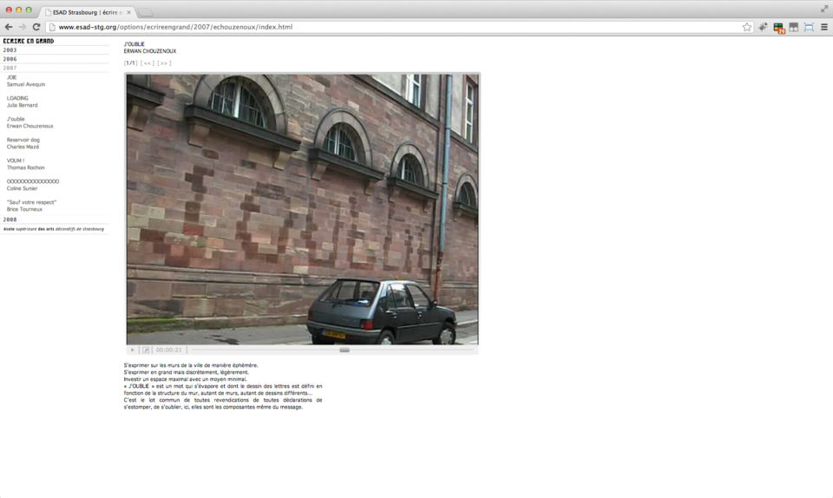Viewport: 833px width, 498px height.
Task: Close the ESAD Strasbourg tab
Action: [128, 12]
